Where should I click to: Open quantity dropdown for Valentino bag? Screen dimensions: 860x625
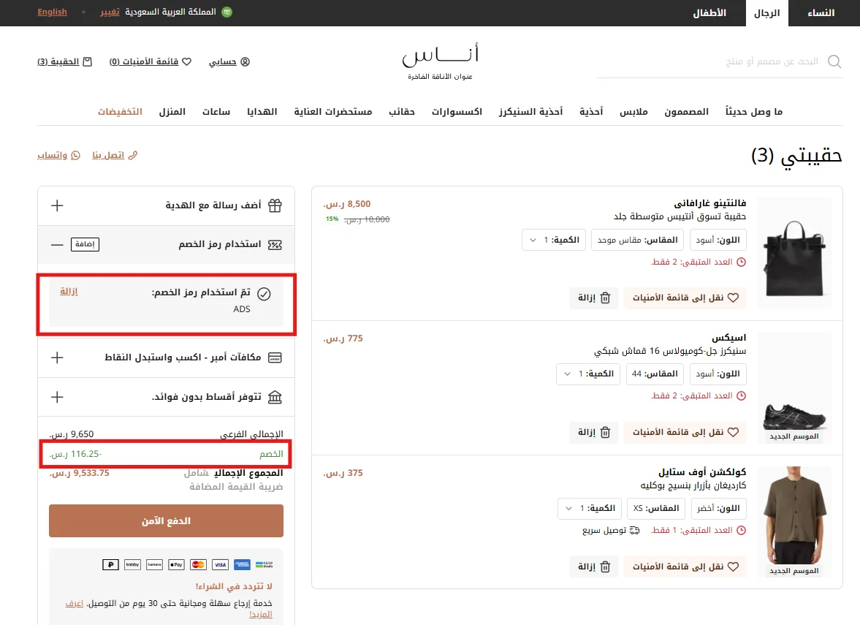coord(554,240)
